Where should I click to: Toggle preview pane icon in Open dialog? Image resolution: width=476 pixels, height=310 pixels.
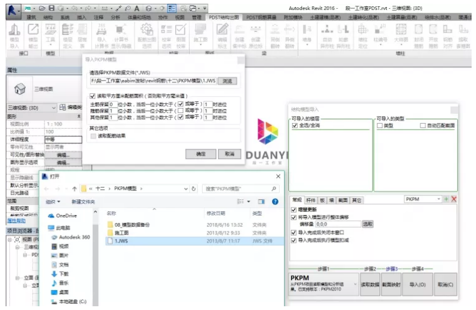point(261,201)
